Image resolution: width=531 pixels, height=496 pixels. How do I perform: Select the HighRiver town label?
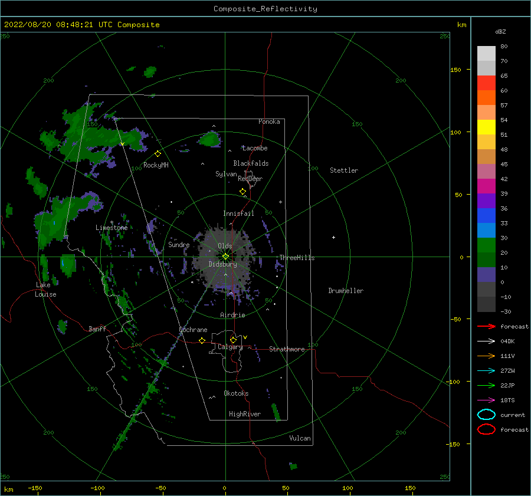(245, 414)
